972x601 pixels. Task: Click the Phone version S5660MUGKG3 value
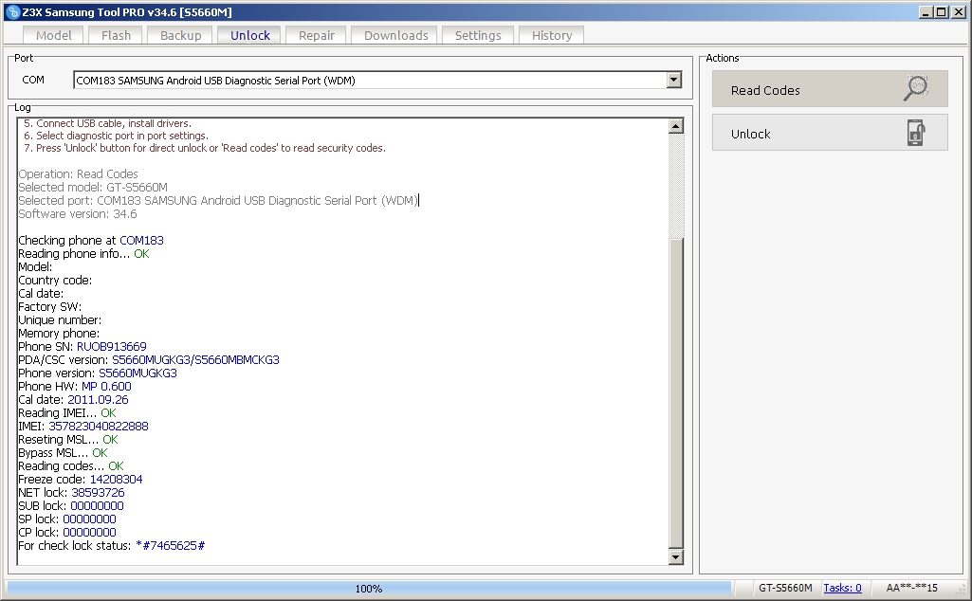pos(138,373)
